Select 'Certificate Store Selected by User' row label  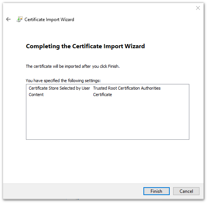pyautogui.click(x=59, y=88)
